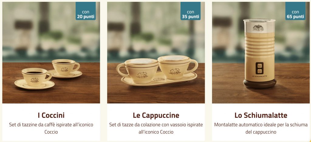The image size is (311, 142).
Task: Open the cappuccino cups with tray image
Action: coord(156,53)
